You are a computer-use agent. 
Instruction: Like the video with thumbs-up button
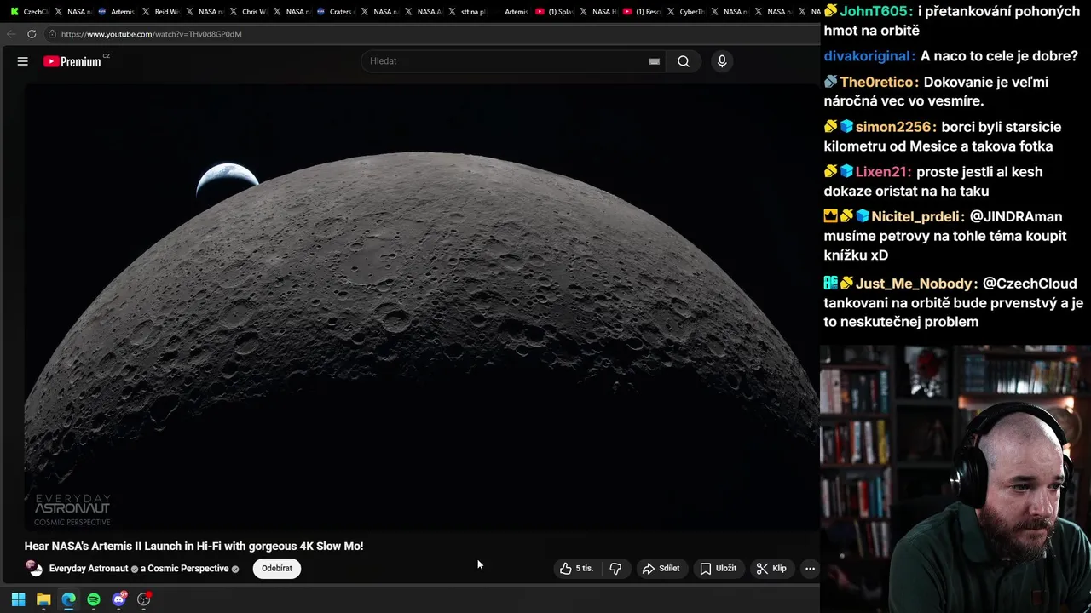pos(576,569)
